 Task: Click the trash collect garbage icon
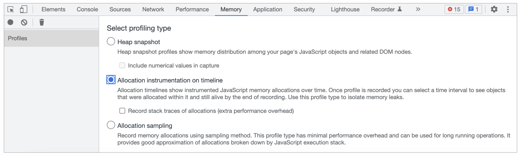coord(41,22)
